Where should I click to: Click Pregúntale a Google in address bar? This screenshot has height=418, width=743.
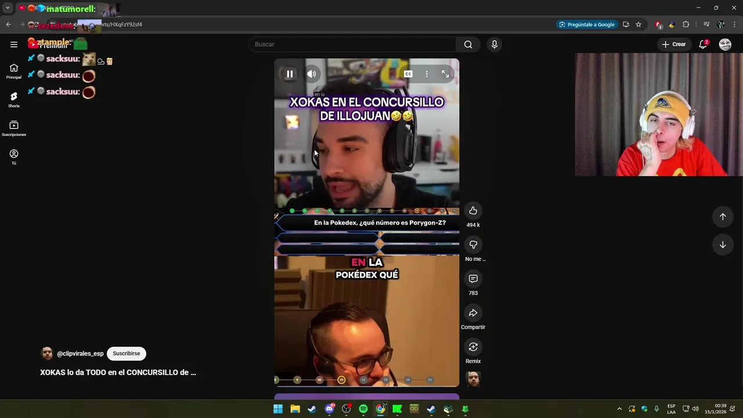coord(586,24)
